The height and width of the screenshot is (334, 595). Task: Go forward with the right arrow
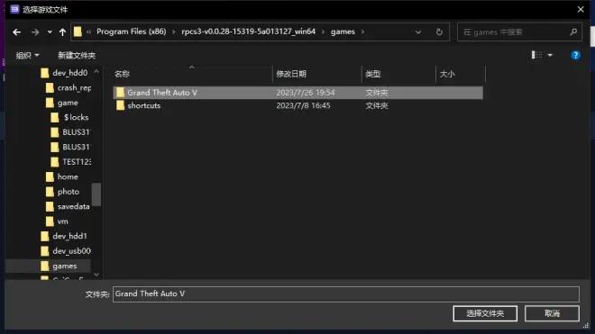[35, 32]
